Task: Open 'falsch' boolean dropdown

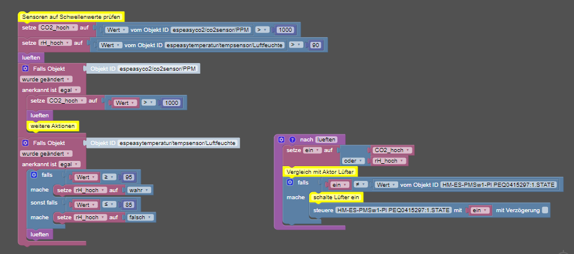Action: click(x=140, y=217)
